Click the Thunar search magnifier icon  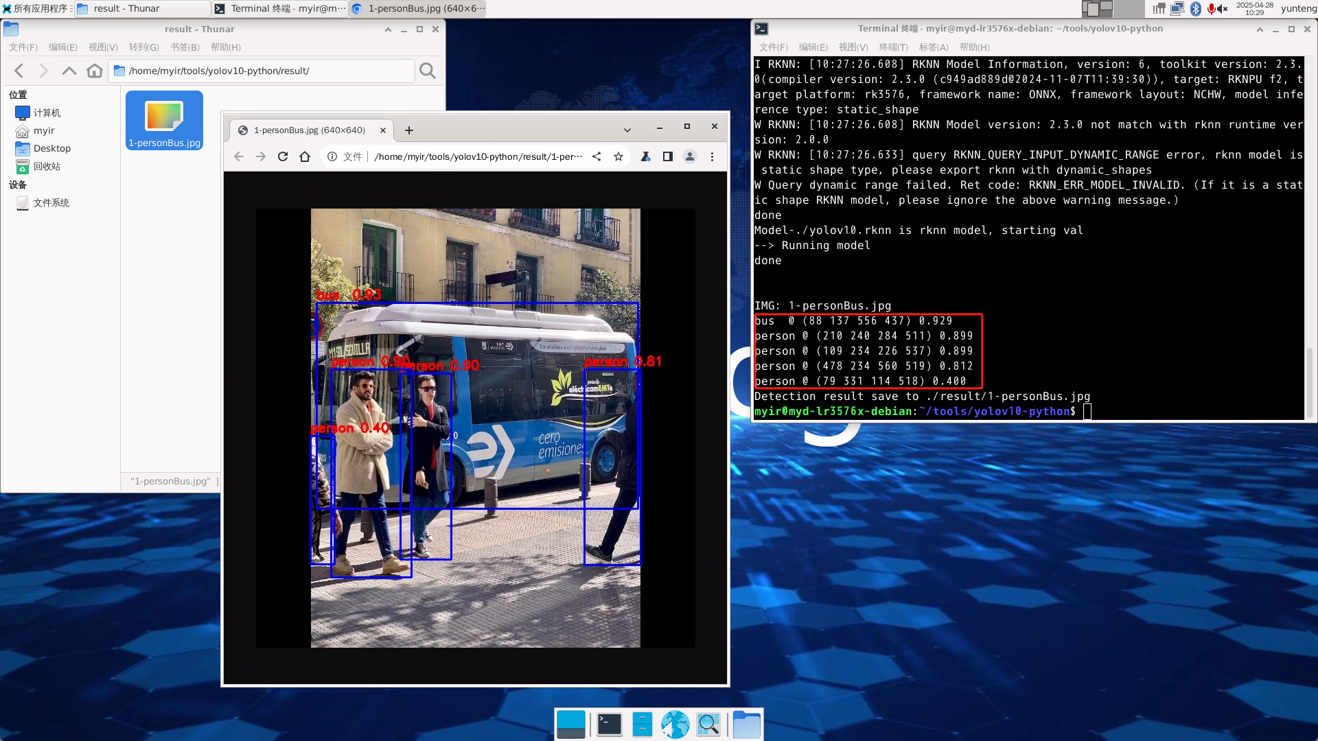(x=427, y=71)
